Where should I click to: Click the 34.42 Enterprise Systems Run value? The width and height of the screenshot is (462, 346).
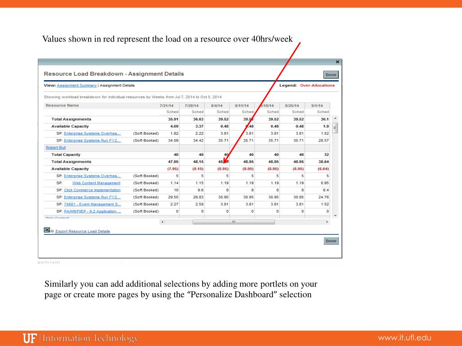pyautogui.click(x=199, y=141)
